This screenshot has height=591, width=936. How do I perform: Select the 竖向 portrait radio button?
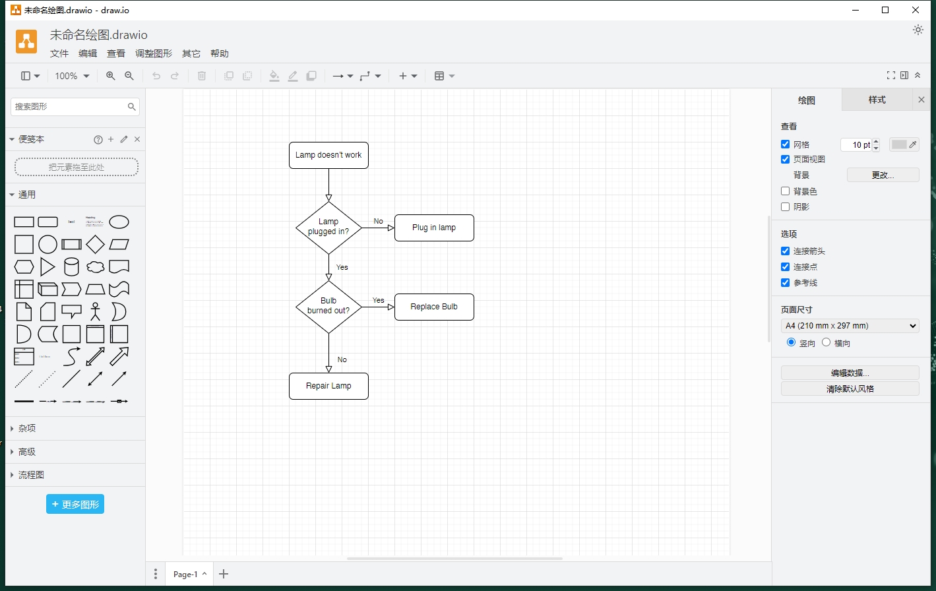click(x=792, y=342)
